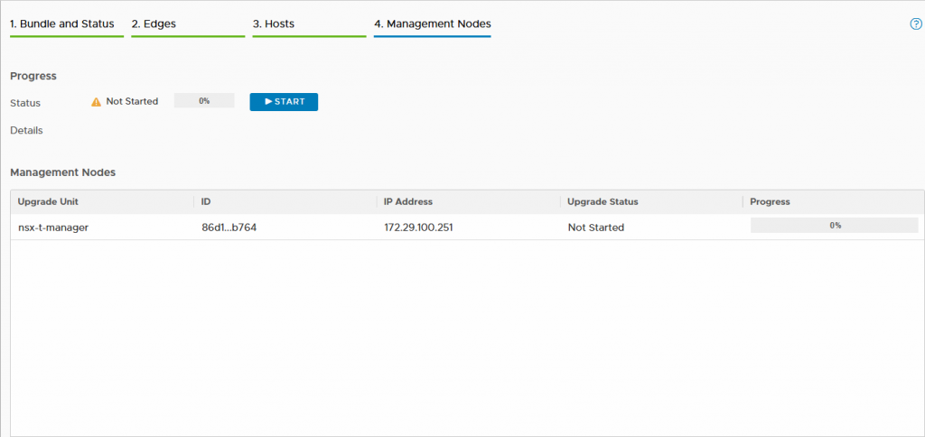Image resolution: width=925 pixels, height=437 pixels.
Task: Click the warning triangle beside Not Started
Action: pyautogui.click(x=96, y=102)
